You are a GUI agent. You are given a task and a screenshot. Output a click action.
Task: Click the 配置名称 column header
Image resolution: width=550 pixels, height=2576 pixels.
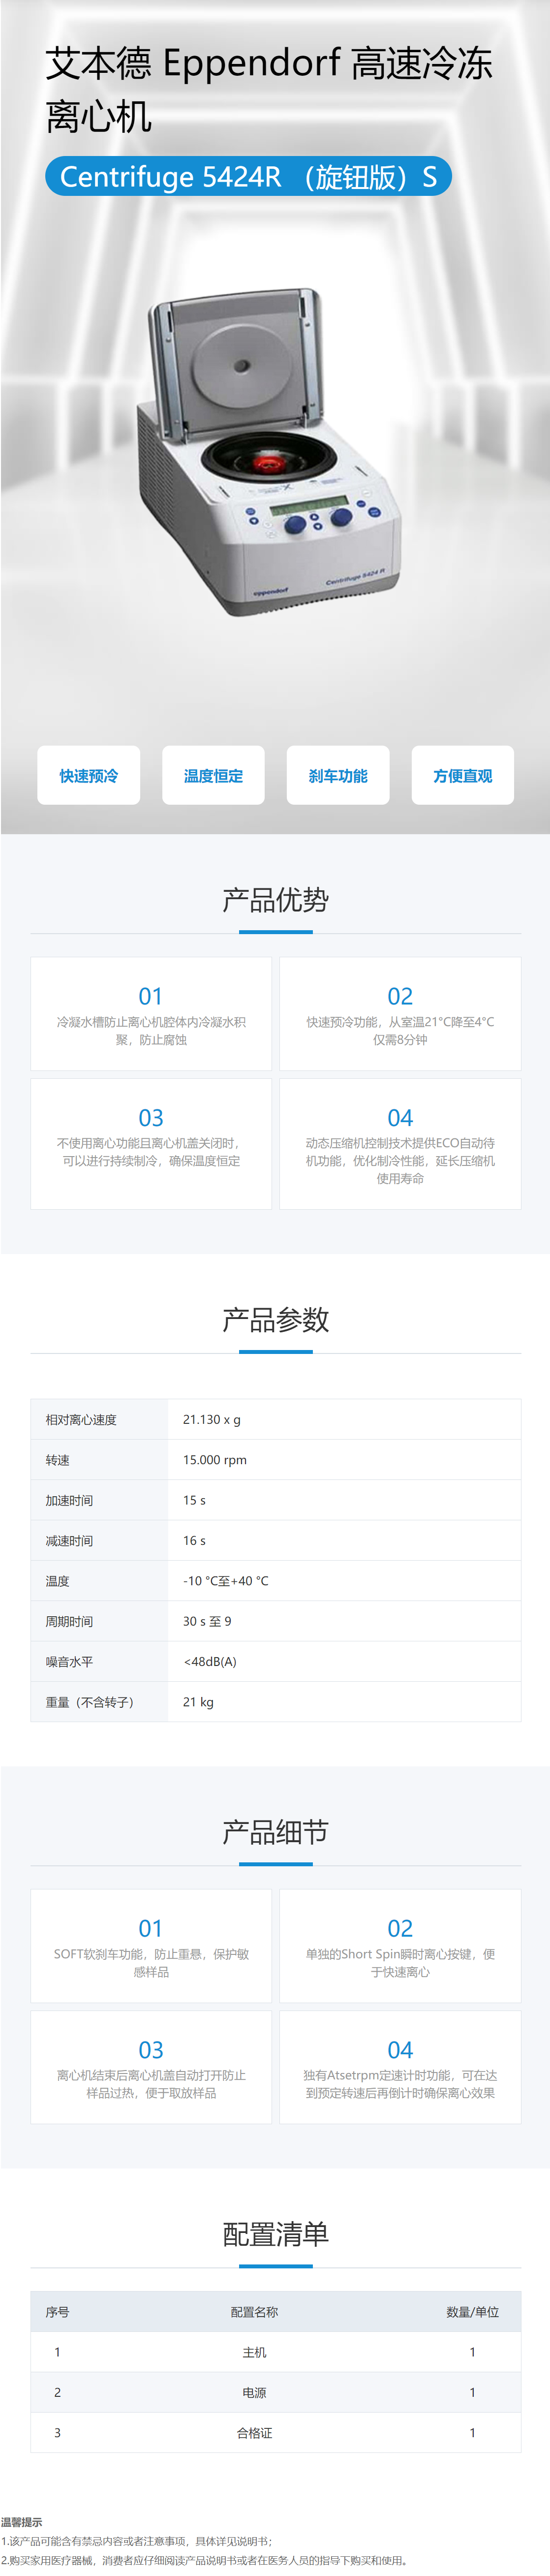[254, 2312]
